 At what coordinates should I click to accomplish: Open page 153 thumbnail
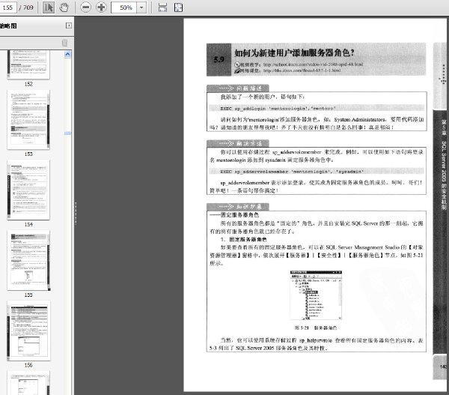tap(28, 120)
